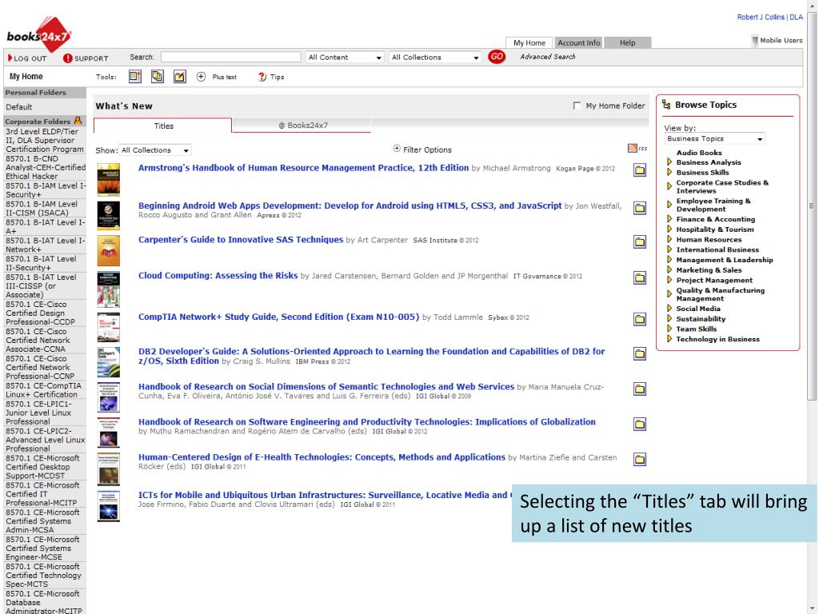
Task: Expand the Social Media topic arrow
Action: 669,309
